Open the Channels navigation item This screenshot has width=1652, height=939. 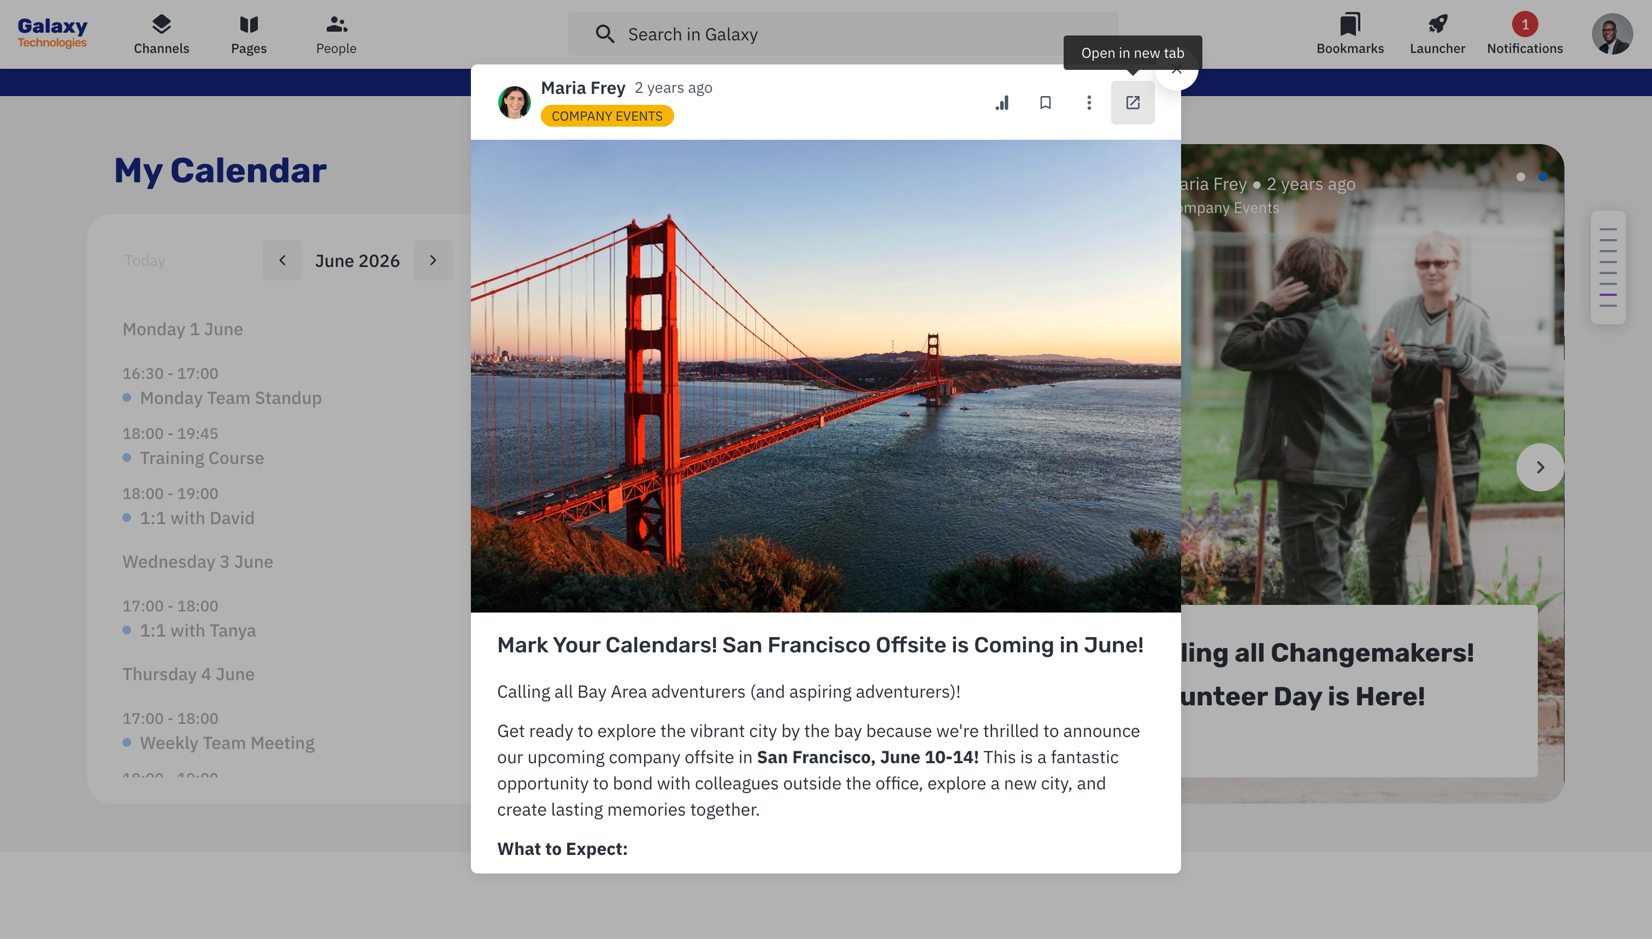pyautogui.click(x=161, y=34)
